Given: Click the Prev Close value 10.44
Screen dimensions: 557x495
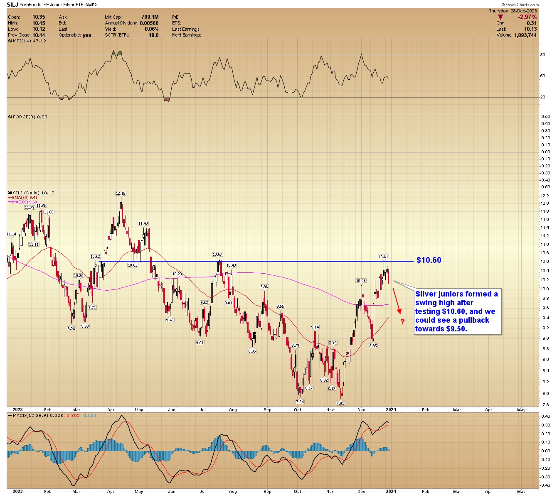Looking at the screenshot, I should [x=39, y=35].
